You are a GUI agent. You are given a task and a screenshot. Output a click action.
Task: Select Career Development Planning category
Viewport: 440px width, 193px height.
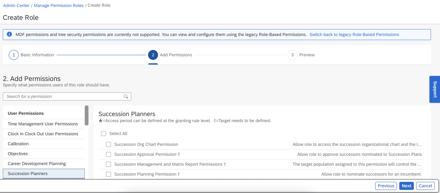37,163
